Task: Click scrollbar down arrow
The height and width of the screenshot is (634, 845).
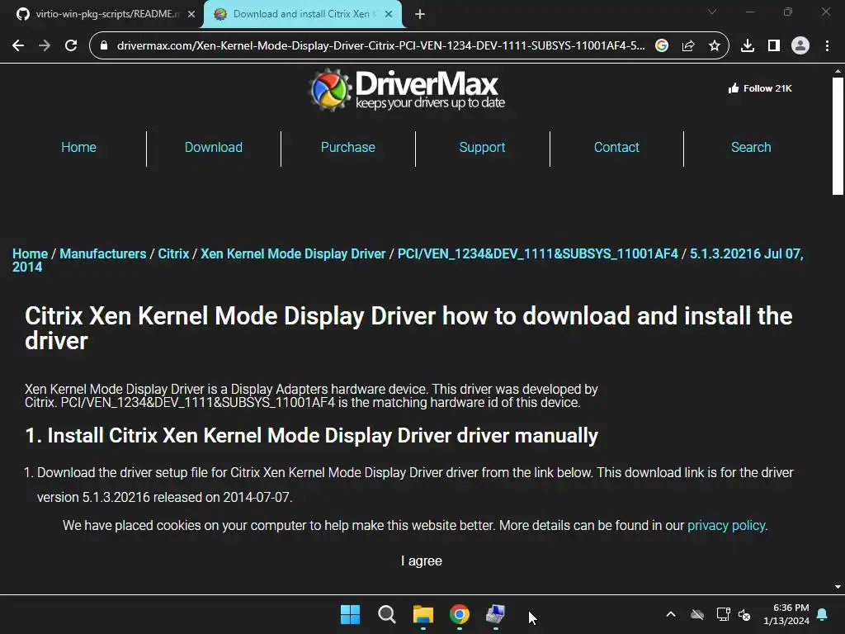Action: [x=838, y=587]
